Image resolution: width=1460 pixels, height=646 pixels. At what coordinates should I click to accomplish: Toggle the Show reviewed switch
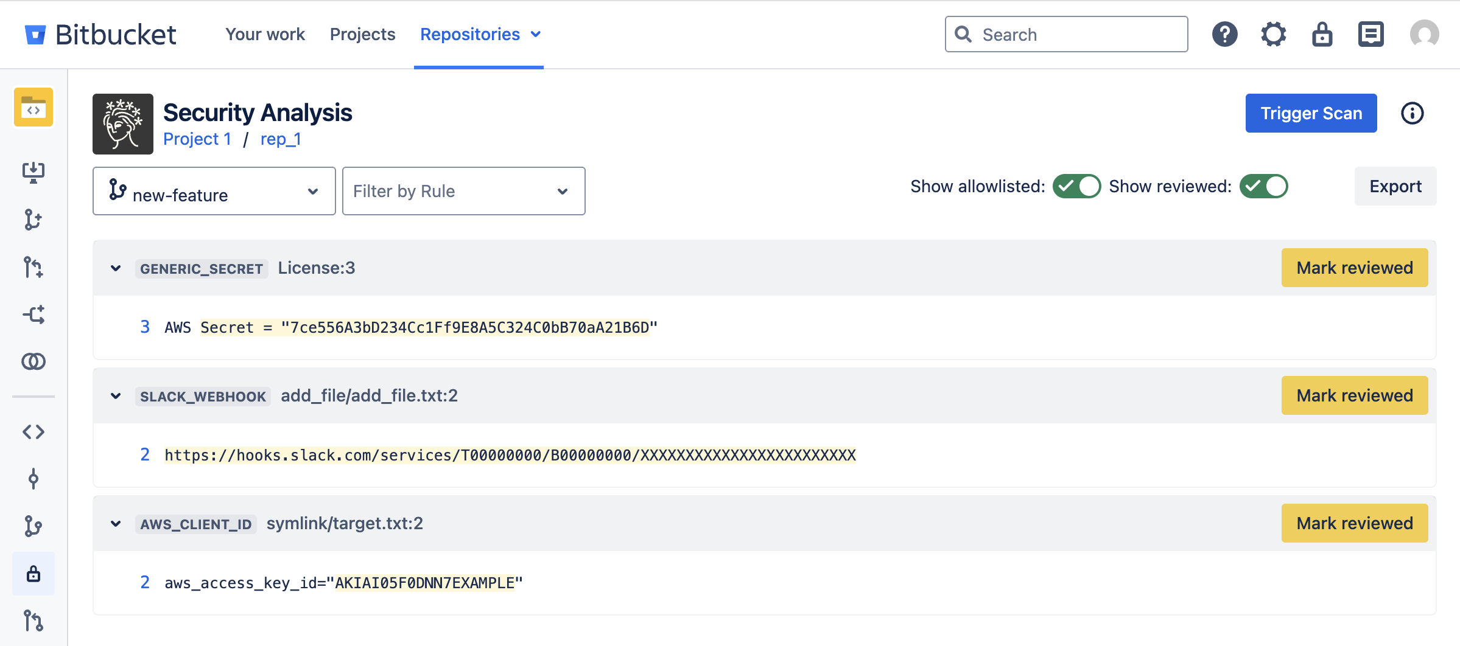(x=1264, y=186)
